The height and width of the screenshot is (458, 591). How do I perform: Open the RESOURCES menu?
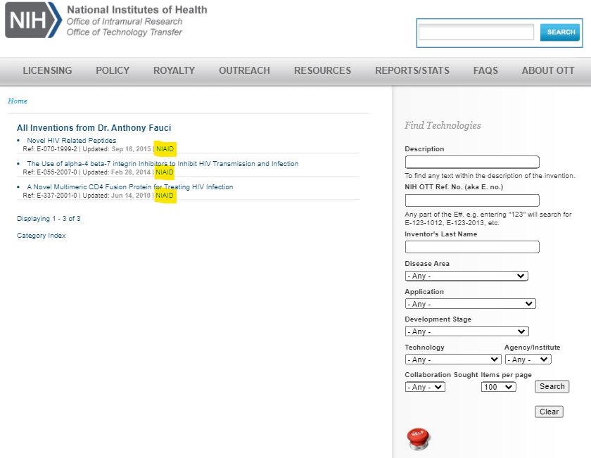tap(322, 70)
